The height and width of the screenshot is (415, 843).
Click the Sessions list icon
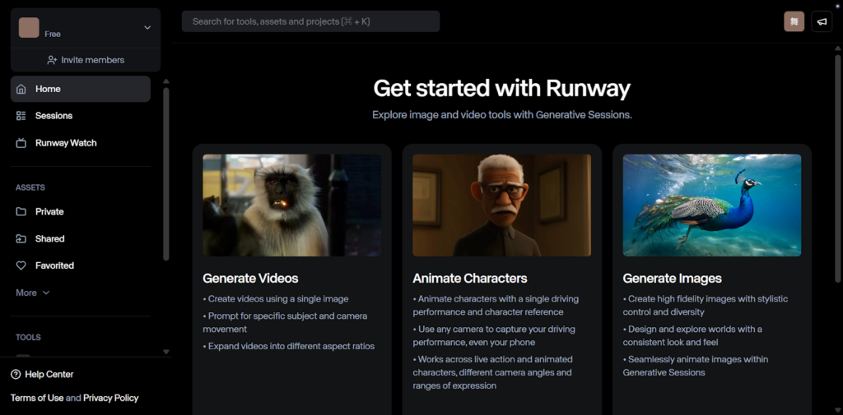point(21,116)
